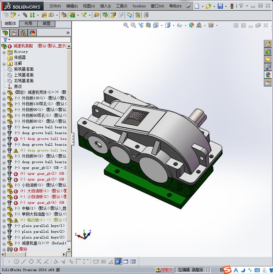Open the task pane Home icon
This screenshot has height=274, width=273.
[268, 44]
